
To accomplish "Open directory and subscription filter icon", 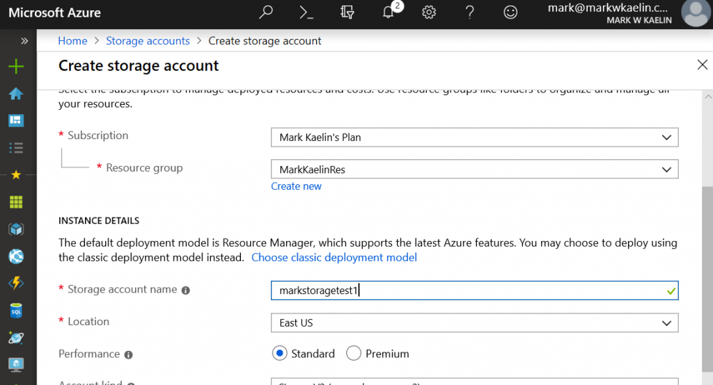I will (347, 13).
